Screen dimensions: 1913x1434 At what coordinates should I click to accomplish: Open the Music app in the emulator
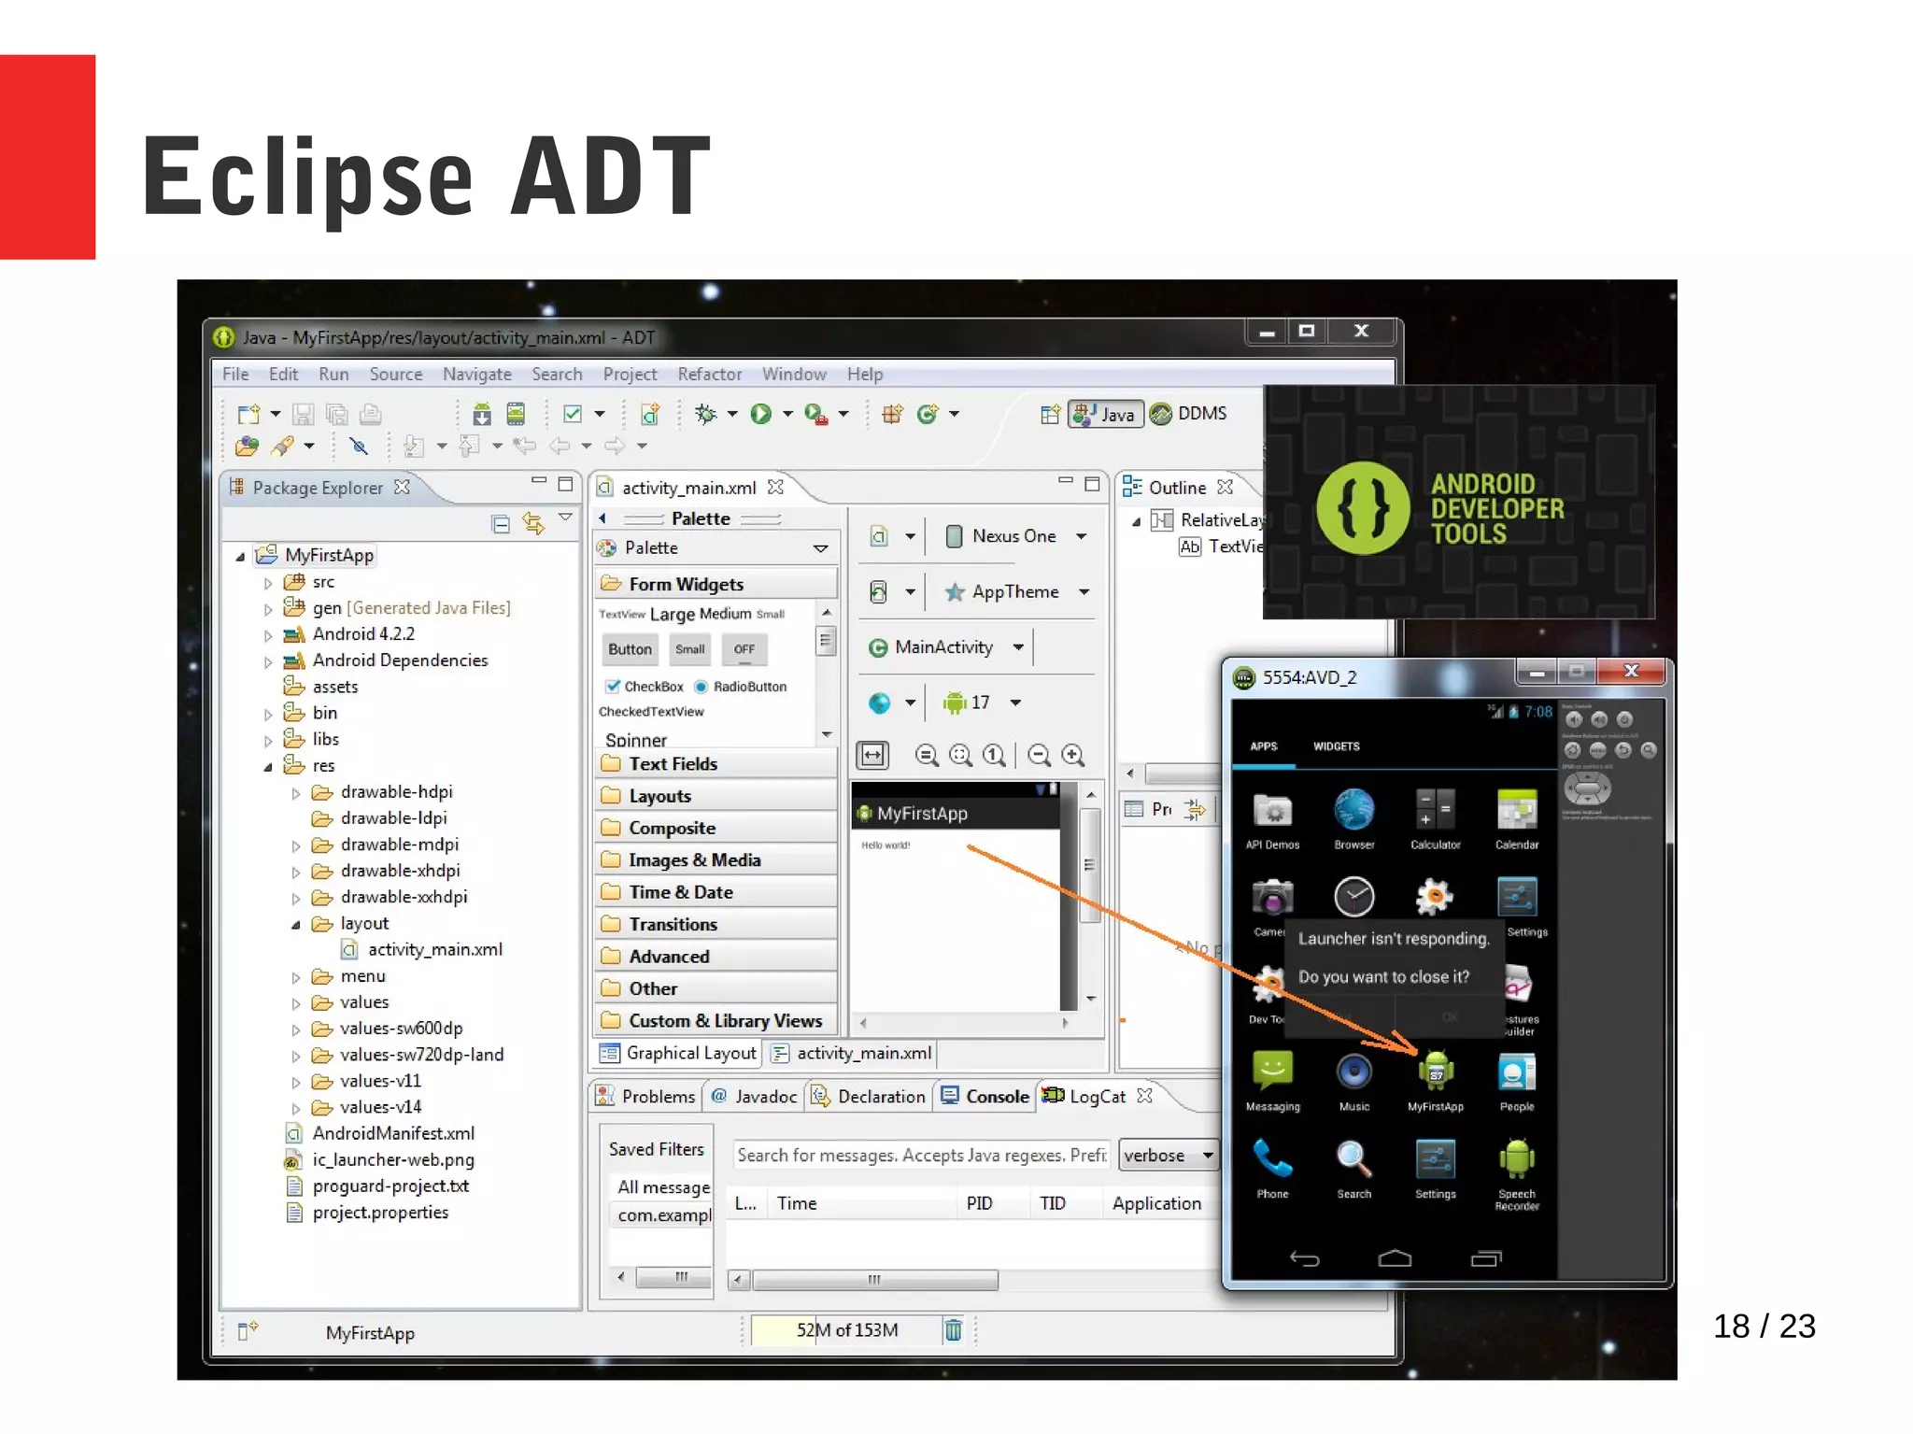point(1353,1080)
